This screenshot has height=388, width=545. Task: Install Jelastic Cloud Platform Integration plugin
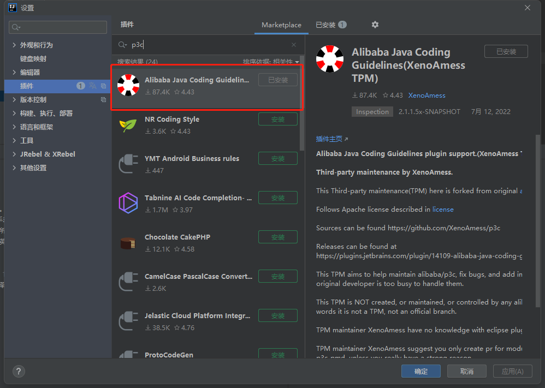click(x=278, y=315)
